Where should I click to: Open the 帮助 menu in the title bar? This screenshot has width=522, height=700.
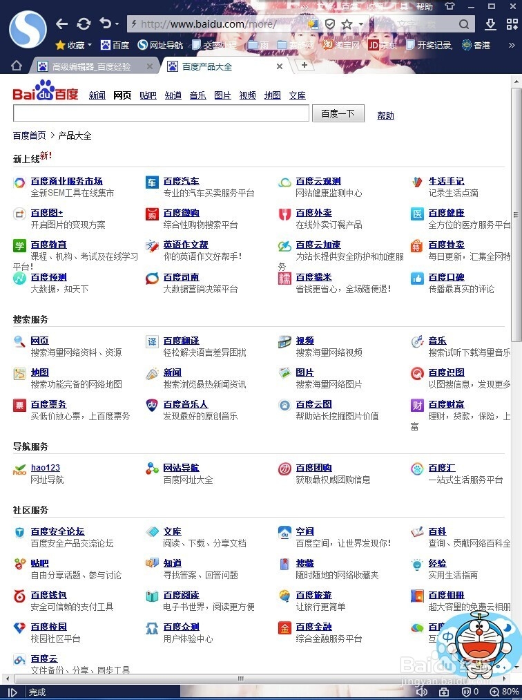425,7
